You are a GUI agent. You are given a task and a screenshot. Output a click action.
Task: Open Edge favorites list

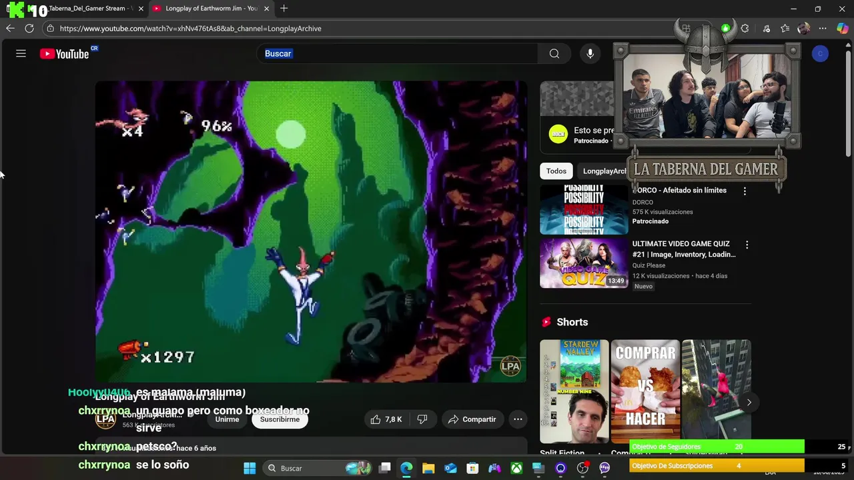[x=785, y=28]
